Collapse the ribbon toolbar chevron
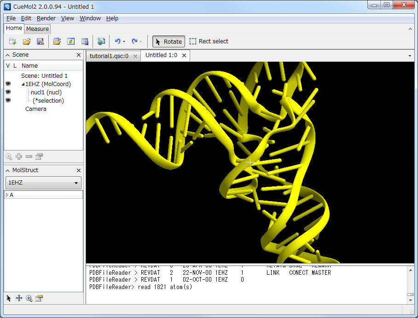The width and height of the screenshot is (418, 318). 410,29
